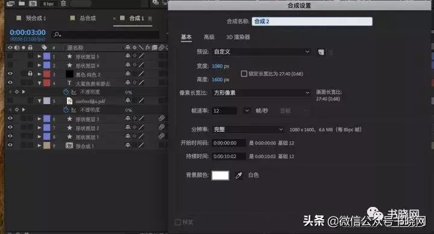This screenshot has width=434, height=234.
Task: Click the label tag column header icon
Action: click(44, 48)
